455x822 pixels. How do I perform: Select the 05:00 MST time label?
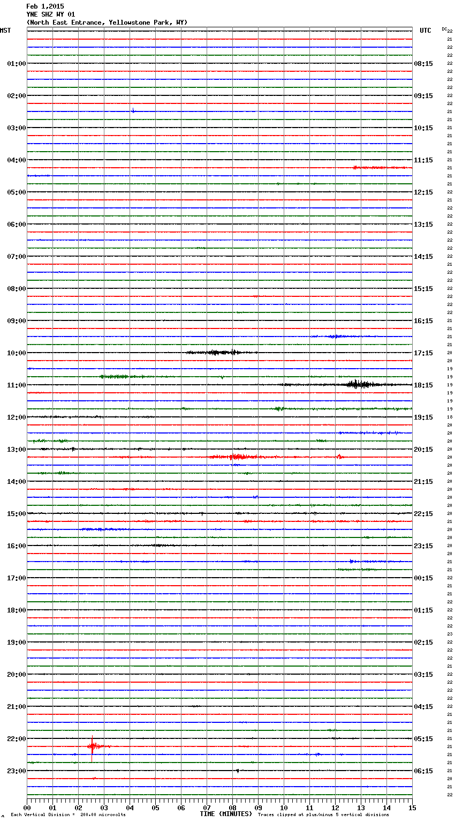pos(17,192)
